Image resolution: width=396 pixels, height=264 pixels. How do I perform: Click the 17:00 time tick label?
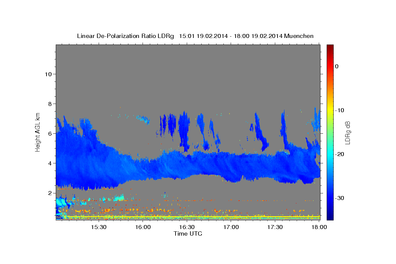[231, 227]
